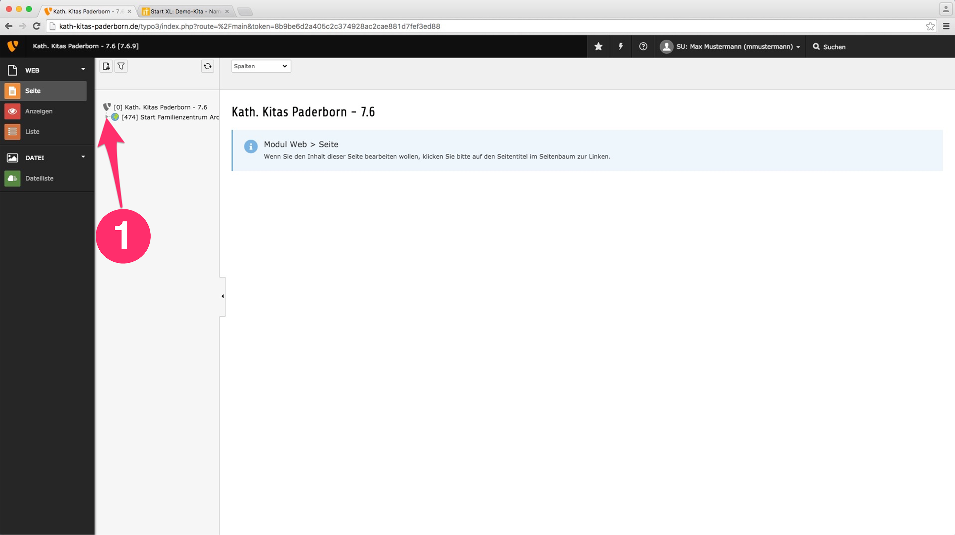
Task: Collapse the WEB module group
Action: tap(83, 70)
